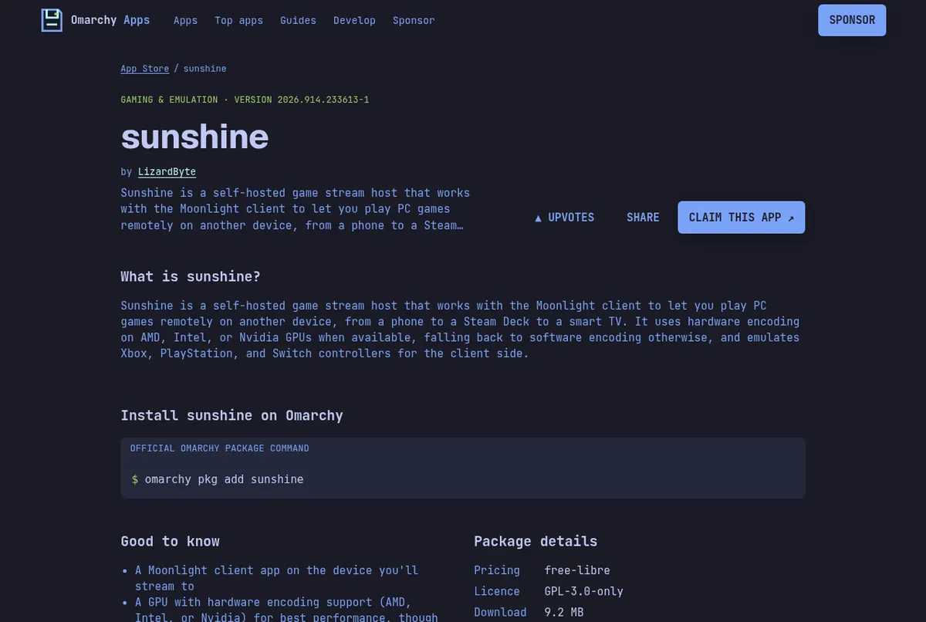Go back to App Store breadcrumb
Screen dimensions: 926x622
pos(144,69)
